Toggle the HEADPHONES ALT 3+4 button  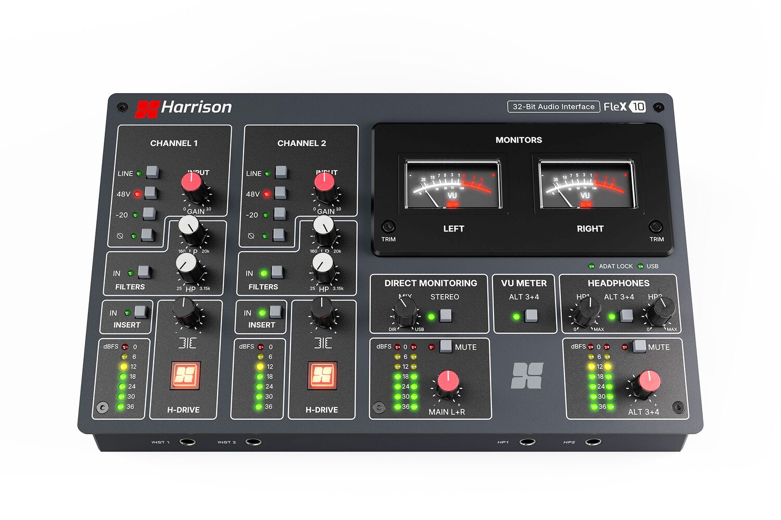626,315
